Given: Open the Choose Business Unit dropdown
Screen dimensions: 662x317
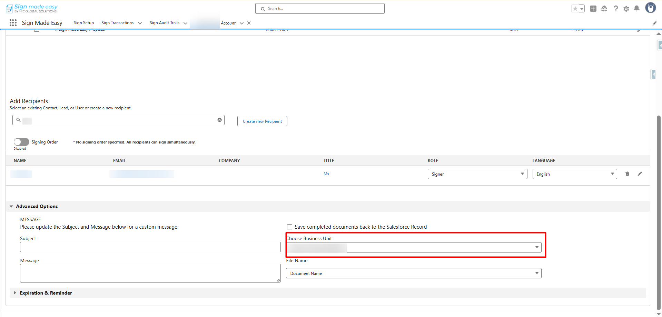Looking at the screenshot, I should (413, 247).
